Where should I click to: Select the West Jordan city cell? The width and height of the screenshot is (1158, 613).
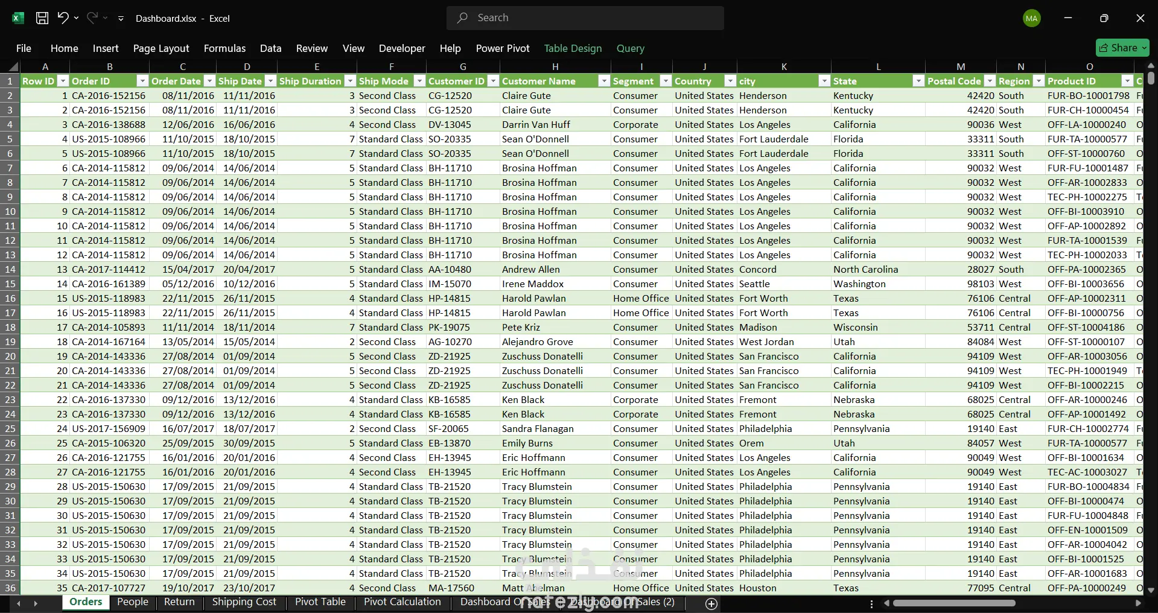point(784,341)
